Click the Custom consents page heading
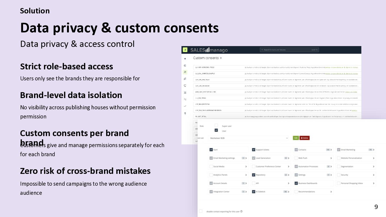 206,58
